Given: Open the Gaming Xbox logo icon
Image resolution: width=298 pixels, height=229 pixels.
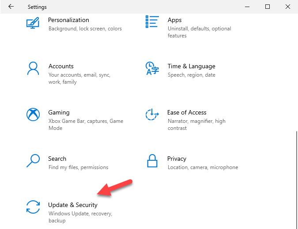Looking at the screenshot, I should (33, 114).
